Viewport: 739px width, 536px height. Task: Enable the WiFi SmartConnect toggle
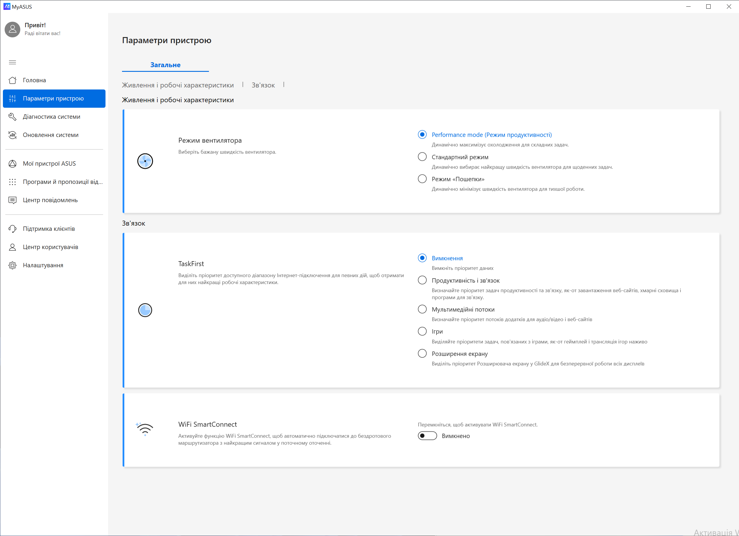point(427,436)
